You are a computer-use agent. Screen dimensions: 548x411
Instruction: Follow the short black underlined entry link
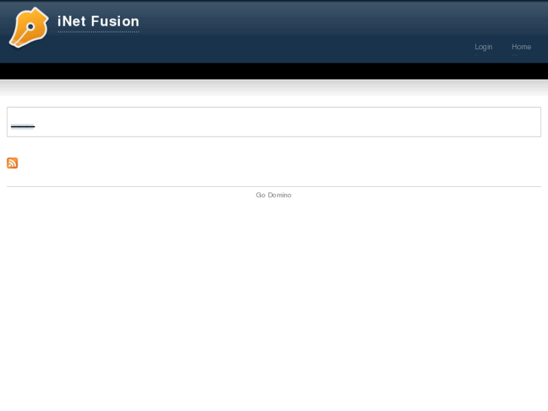23,127
